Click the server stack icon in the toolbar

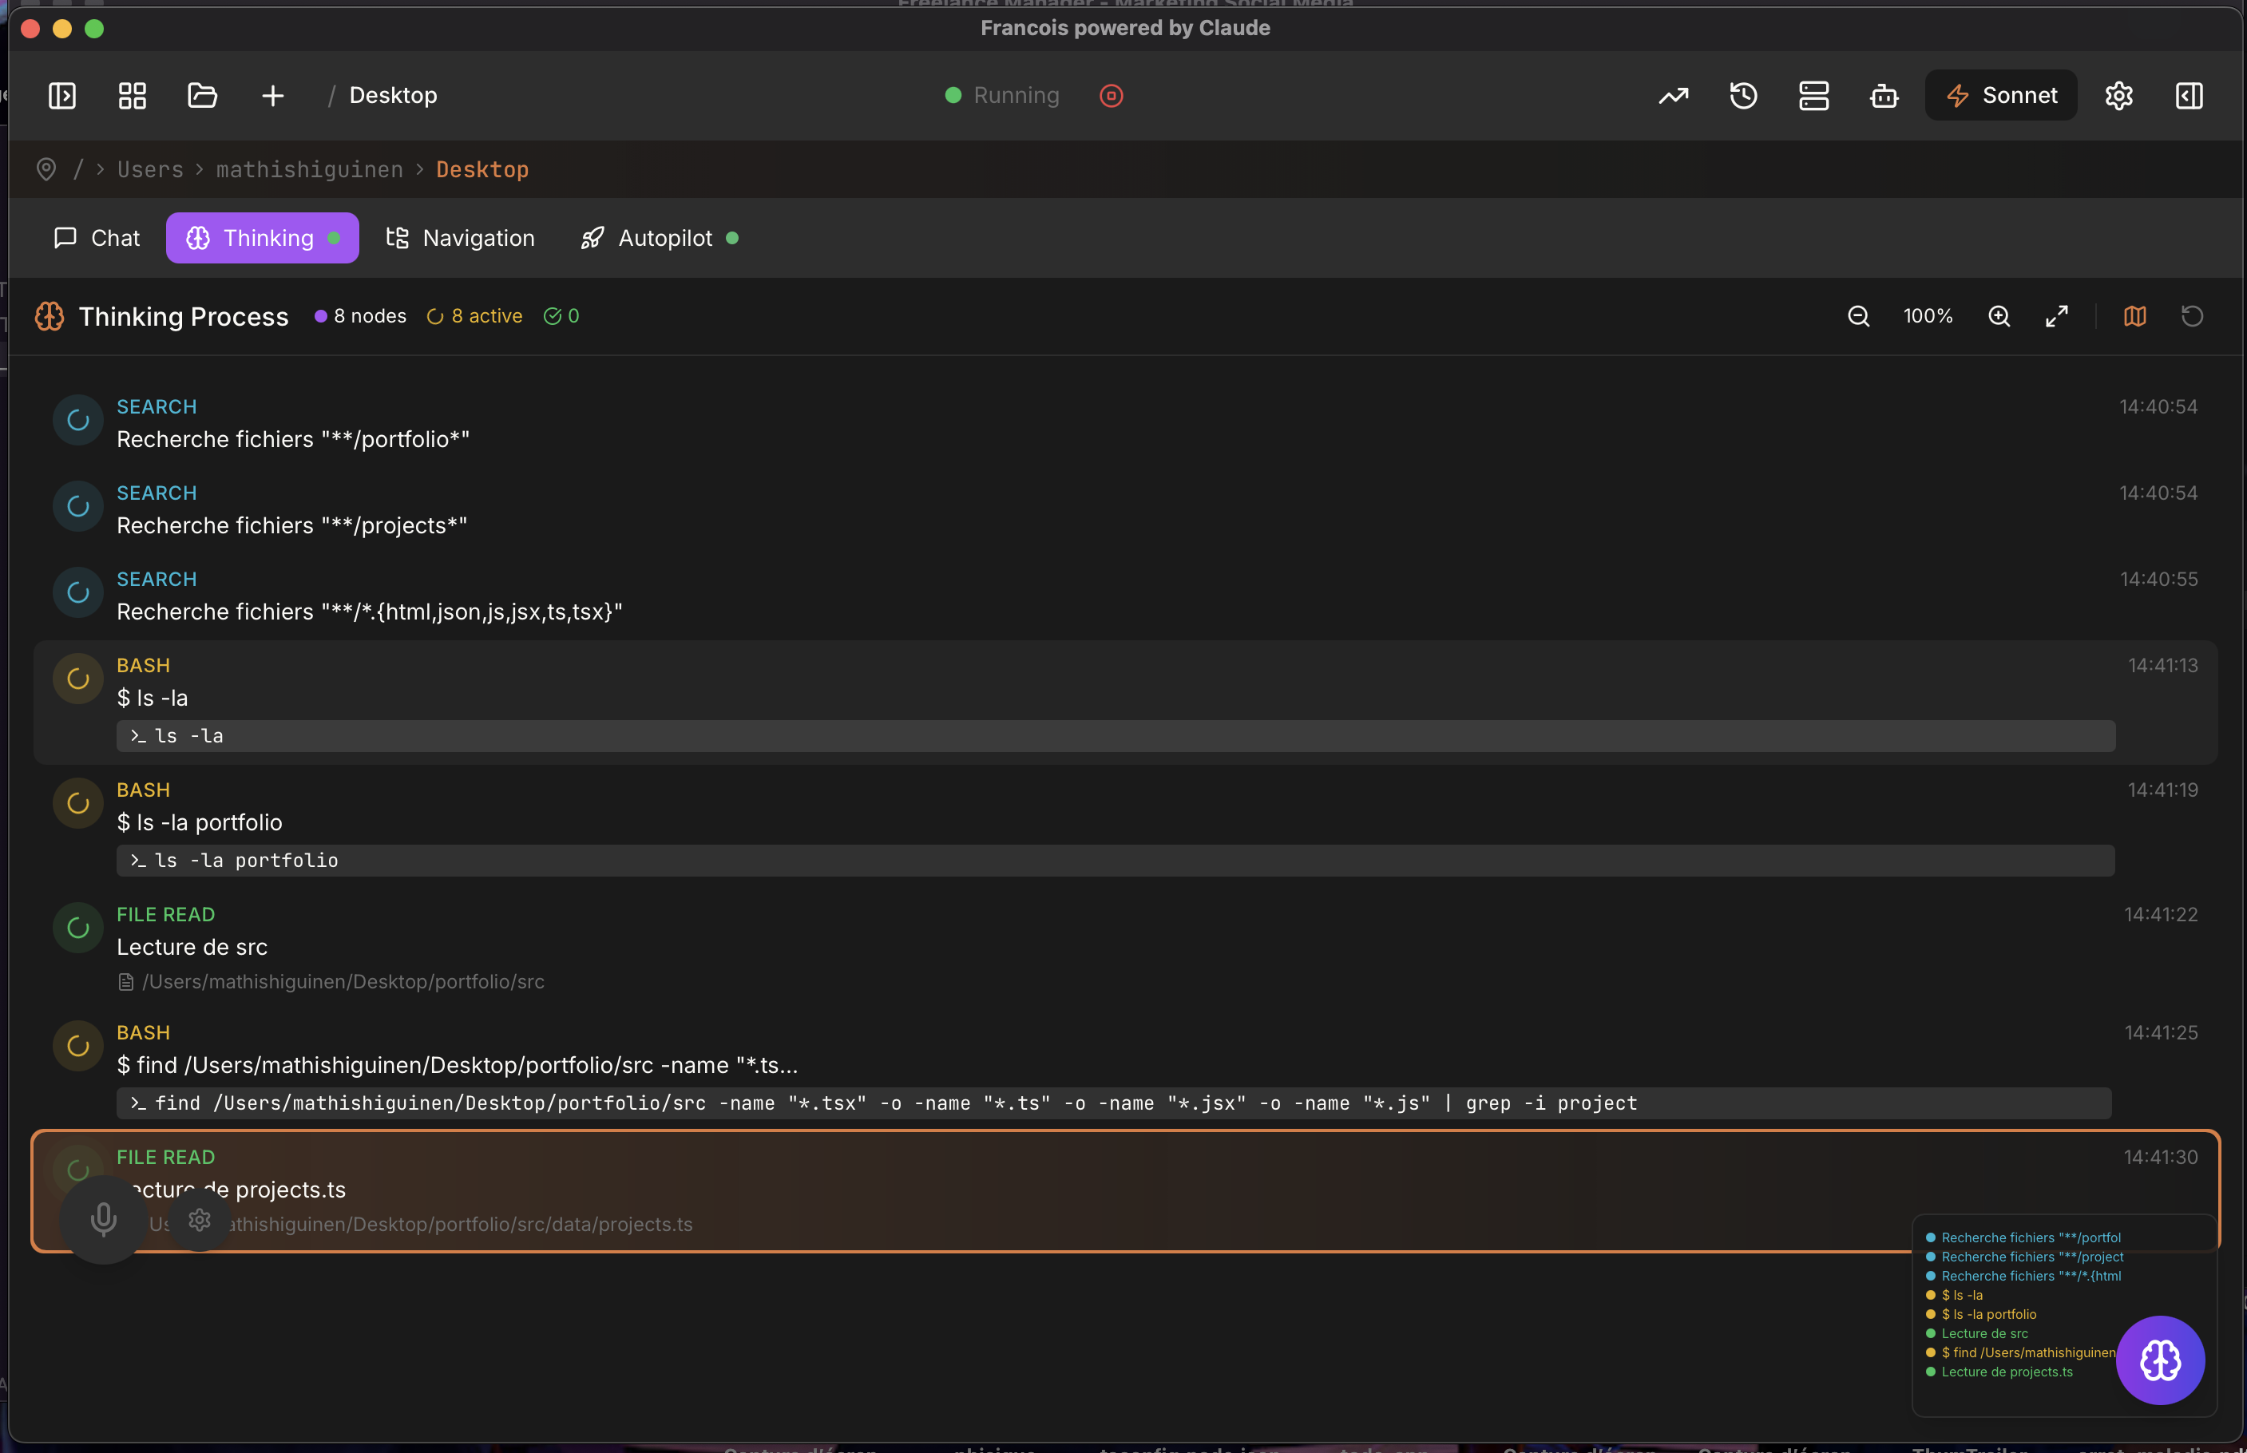click(1813, 95)
